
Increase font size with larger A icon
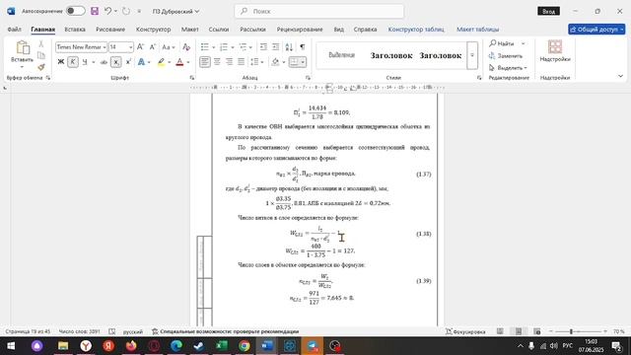click(140, 47)
